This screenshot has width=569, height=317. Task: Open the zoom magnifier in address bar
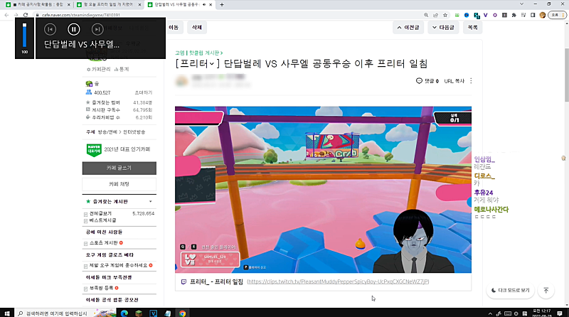426,15
